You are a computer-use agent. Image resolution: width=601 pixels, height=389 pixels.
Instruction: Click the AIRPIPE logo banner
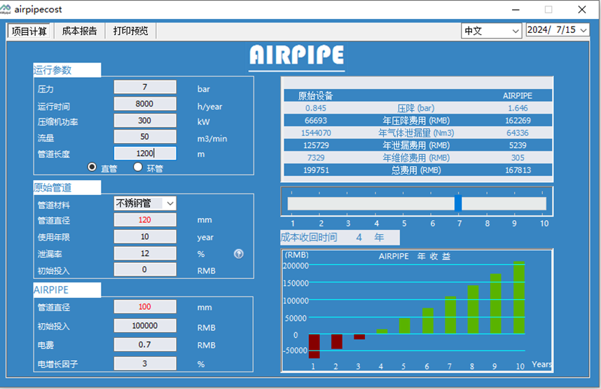click(296, 56)
